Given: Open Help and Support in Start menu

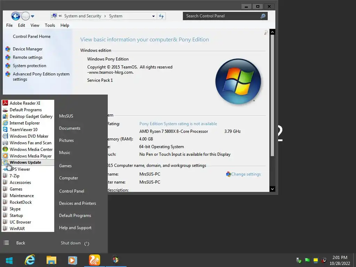Looking at the screenshot, I should tap(75, 228).
